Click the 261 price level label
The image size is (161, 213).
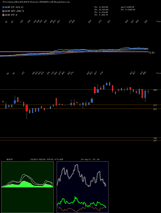pyautogui.click(x=155, y=109)
